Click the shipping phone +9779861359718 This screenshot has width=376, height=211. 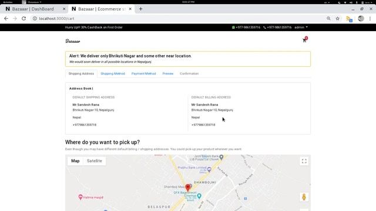(85, 125)
